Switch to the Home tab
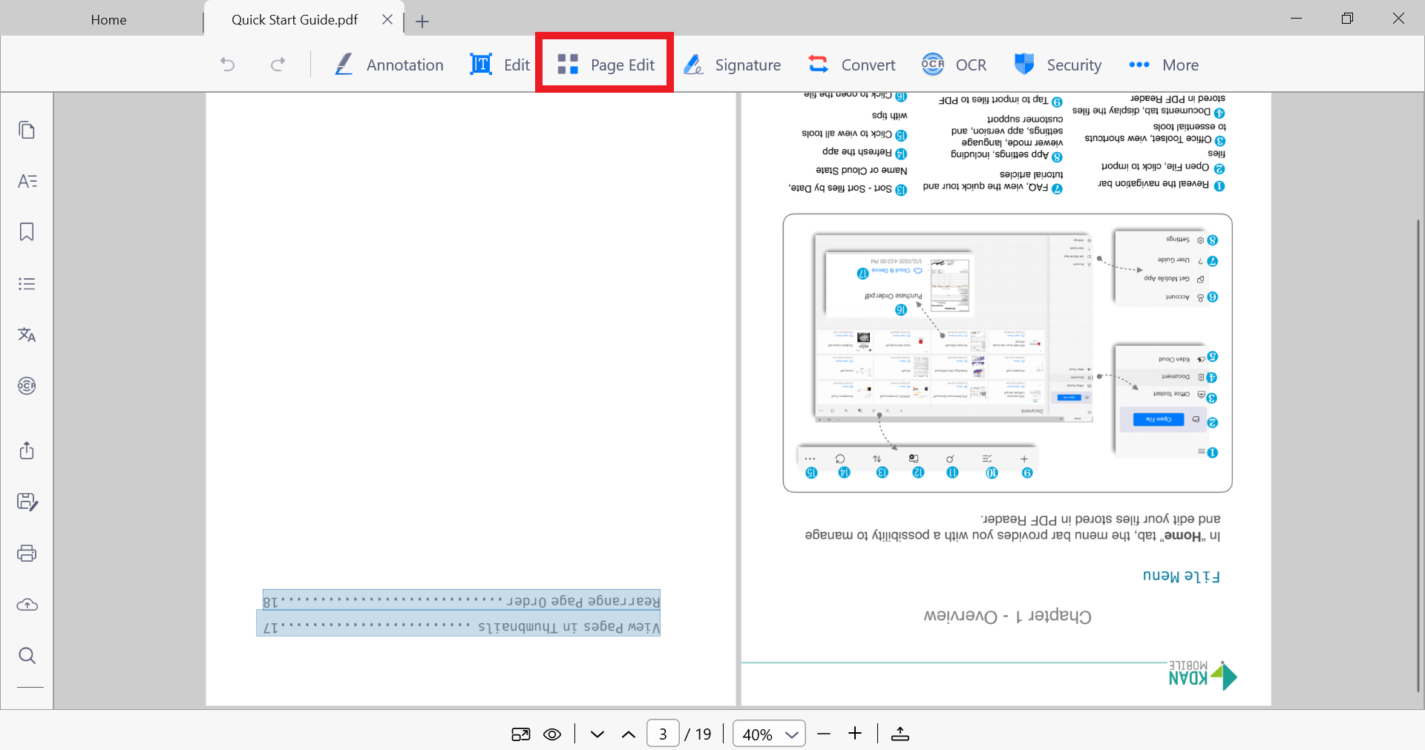The image size is (1425, 750). tap(108, 20)
